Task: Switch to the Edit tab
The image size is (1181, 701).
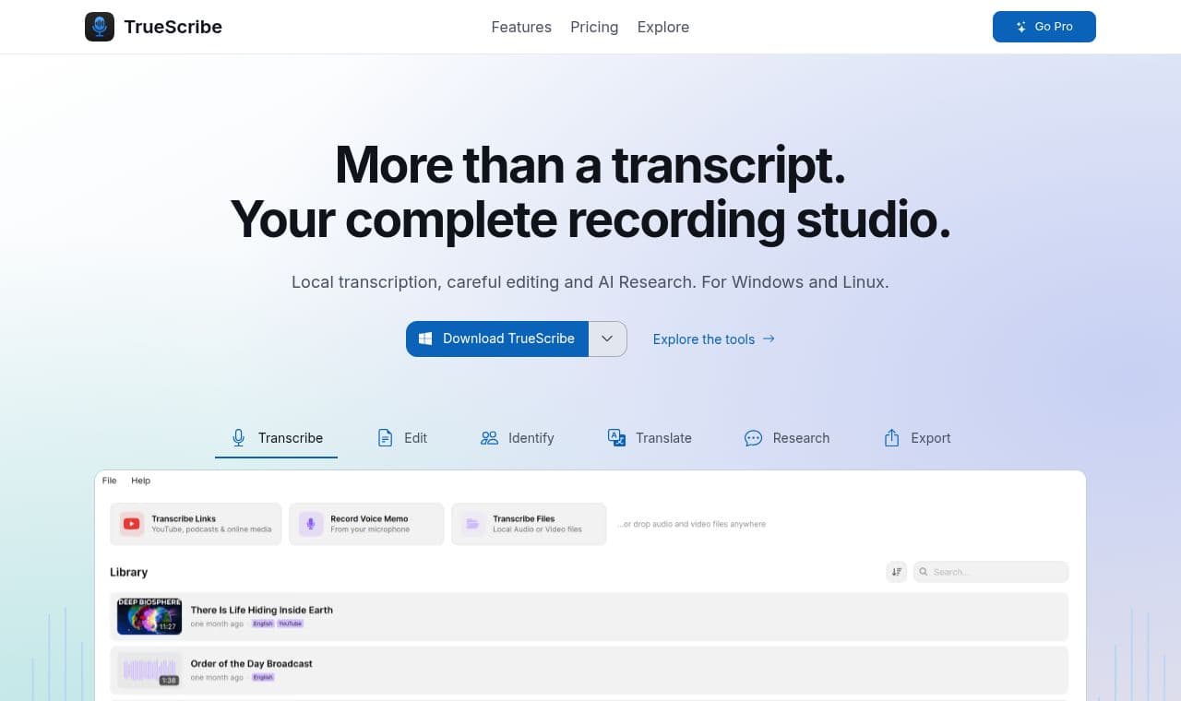Action: click(x=402, y=438)
